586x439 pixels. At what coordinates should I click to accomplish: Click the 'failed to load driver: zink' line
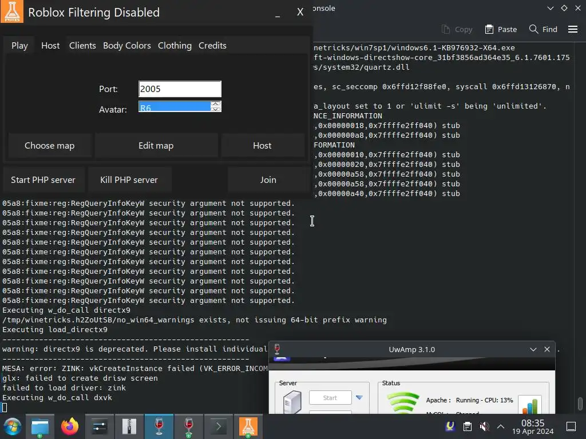pos(64,388)
